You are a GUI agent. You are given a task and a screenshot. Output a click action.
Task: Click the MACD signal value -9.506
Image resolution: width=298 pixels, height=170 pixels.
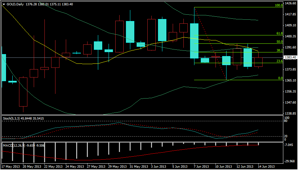pyautogui.click(x=40, y=146)
